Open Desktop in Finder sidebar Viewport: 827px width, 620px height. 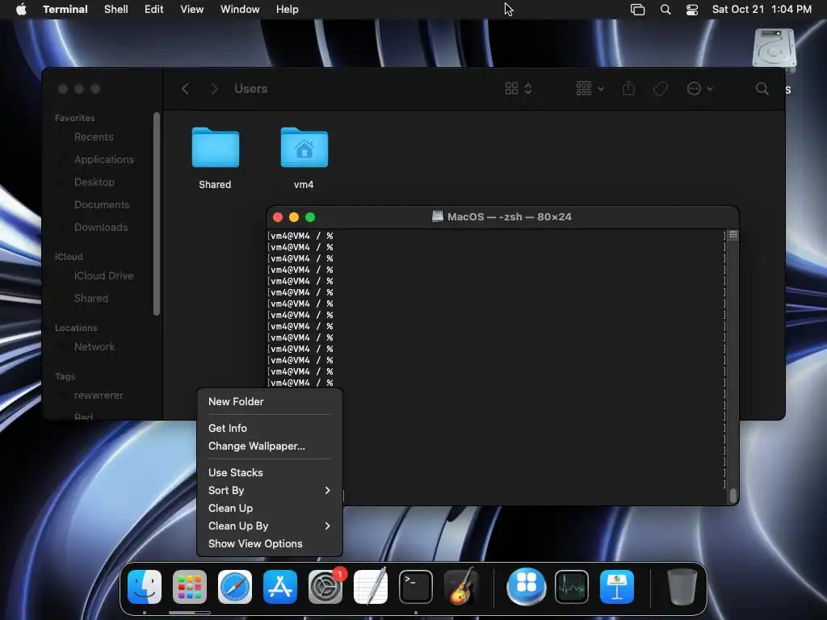coord(94,182)
